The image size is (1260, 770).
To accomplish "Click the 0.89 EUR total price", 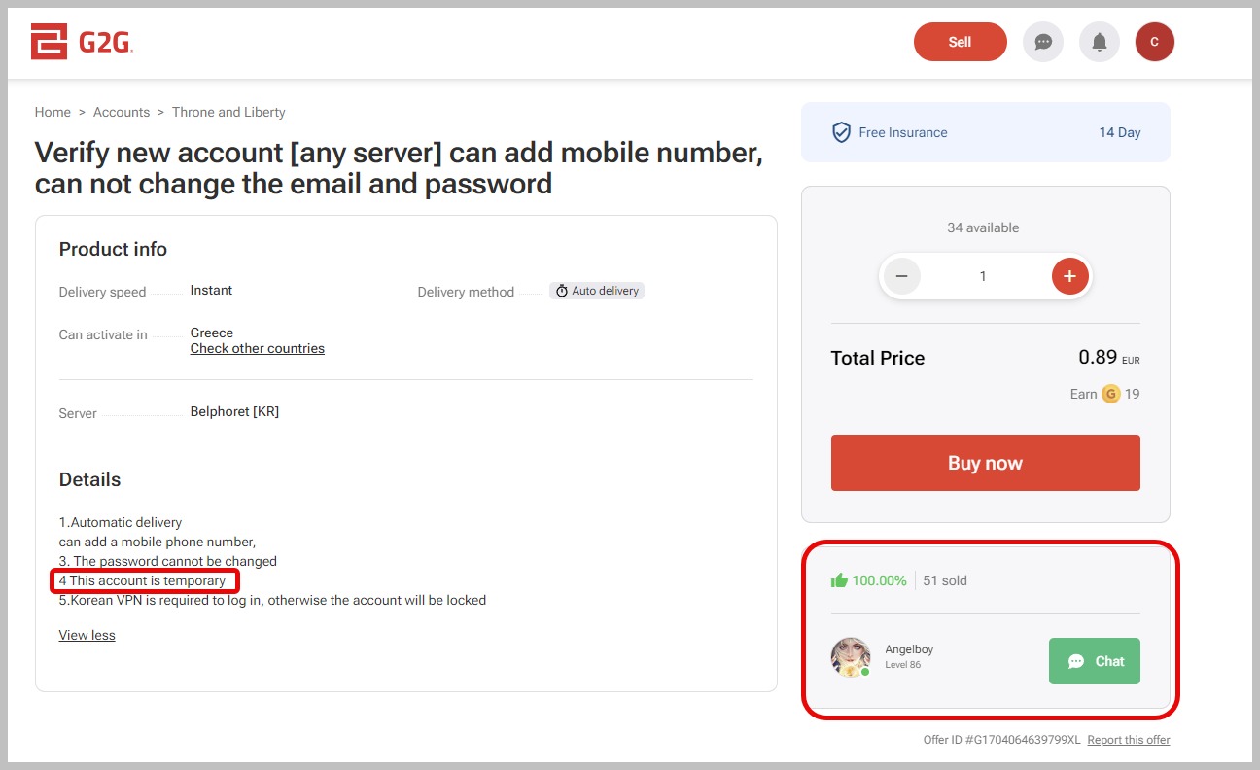I will point(1109,358).
